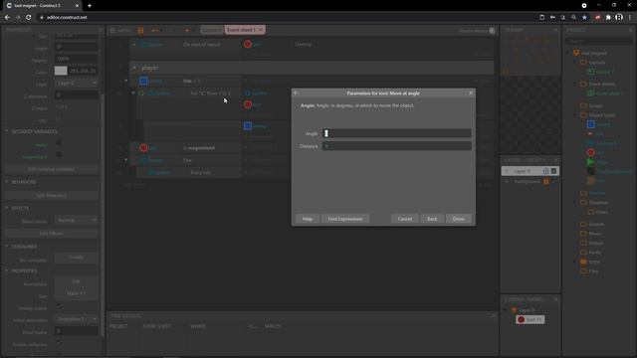Screen dimensions: 637x358
Task: Select the green play-arrow object in Project
Action: tap(591, 162)
